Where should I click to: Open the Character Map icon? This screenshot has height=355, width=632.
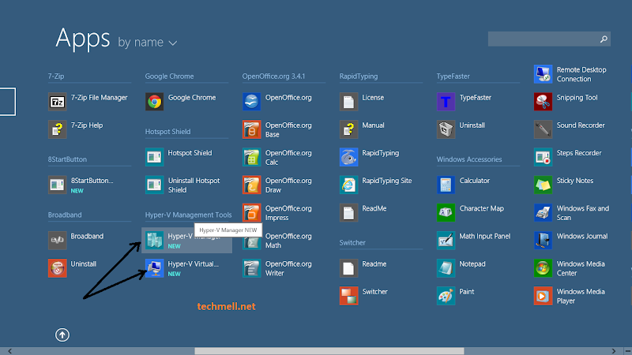tap(446, 213)
